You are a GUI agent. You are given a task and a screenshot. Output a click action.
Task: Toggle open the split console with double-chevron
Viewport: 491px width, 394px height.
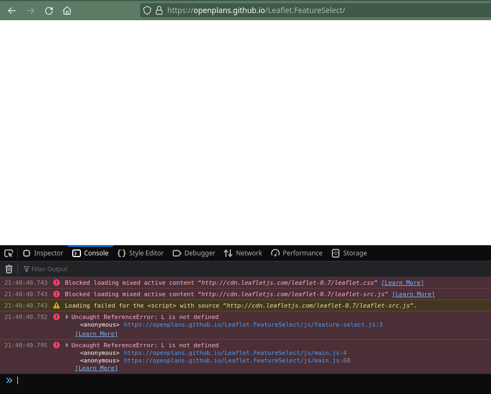tap(9, 380)
